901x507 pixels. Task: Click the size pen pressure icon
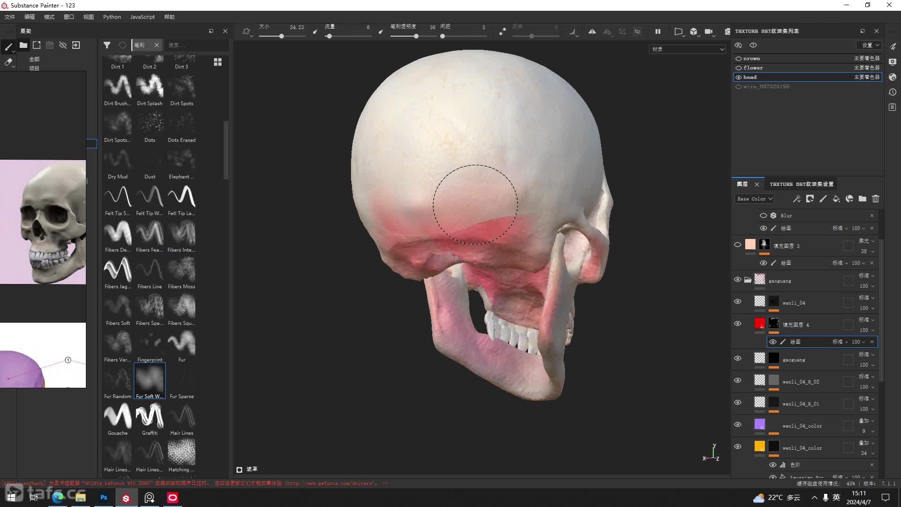point(315,31)
